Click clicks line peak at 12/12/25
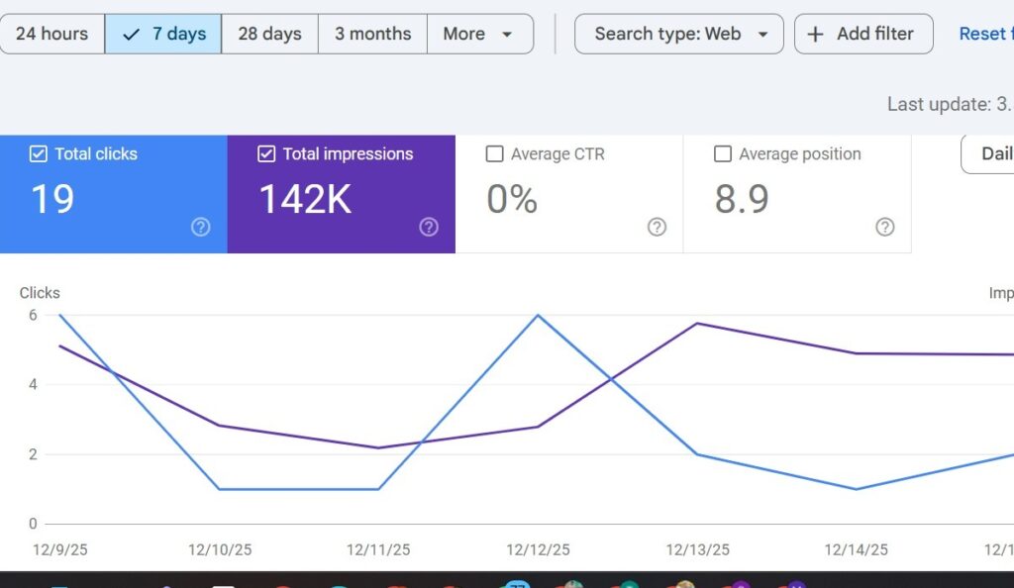1014x588 pixels. tap(538, 316)
